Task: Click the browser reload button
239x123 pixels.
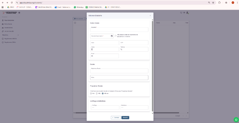Action: (12, 2)
